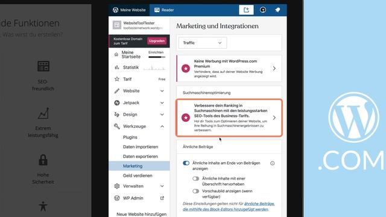Open WP Admin external link icon
Screen dimensions: 386x217
162,198
